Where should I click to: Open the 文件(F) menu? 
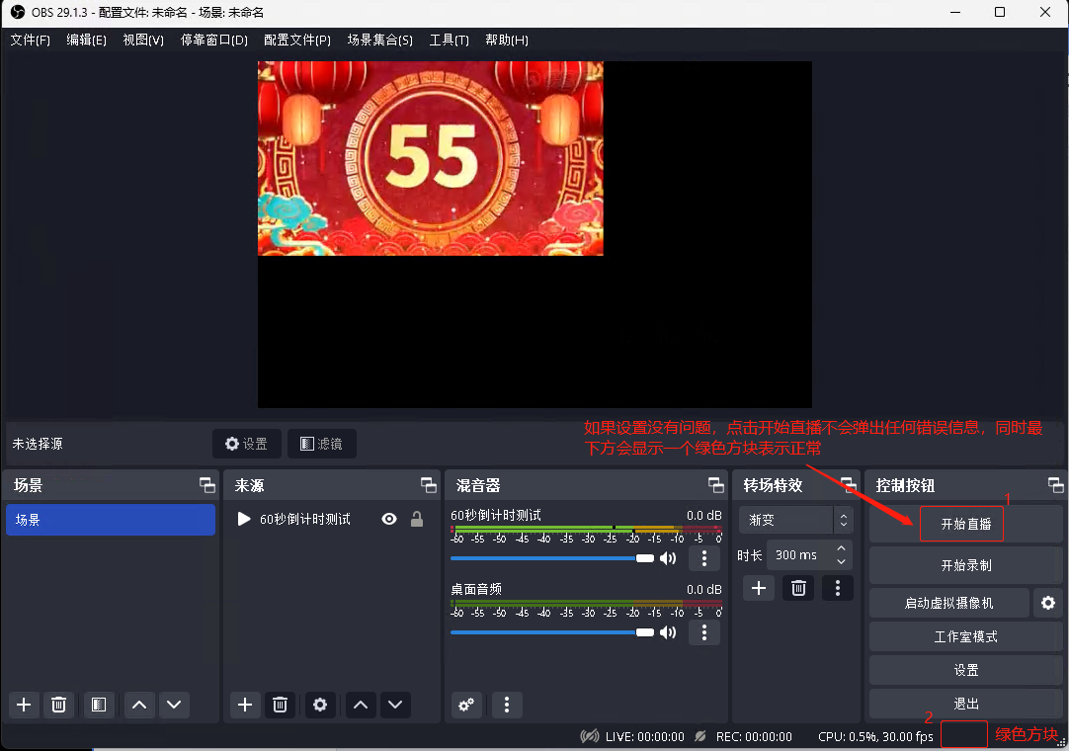click(30, 40)
